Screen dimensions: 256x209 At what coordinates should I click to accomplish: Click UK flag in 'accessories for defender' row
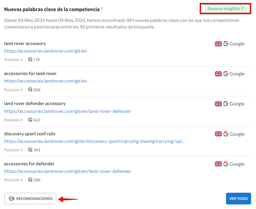point(218,164)
